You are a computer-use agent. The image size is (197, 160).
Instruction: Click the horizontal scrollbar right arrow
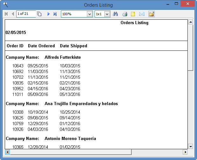click(185, 152)
